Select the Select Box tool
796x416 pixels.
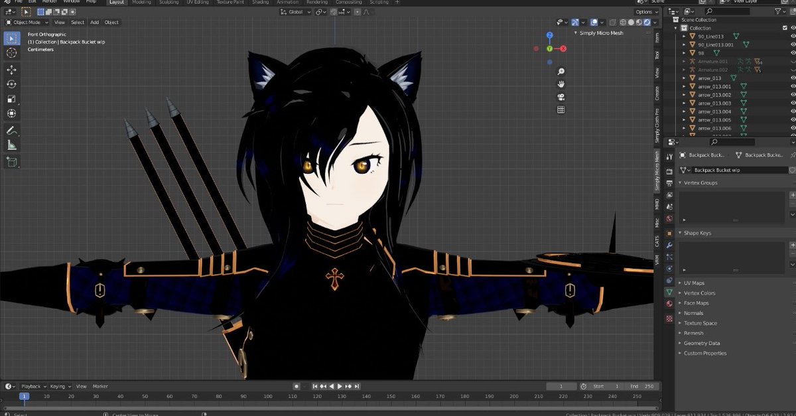tap(12, 38)
